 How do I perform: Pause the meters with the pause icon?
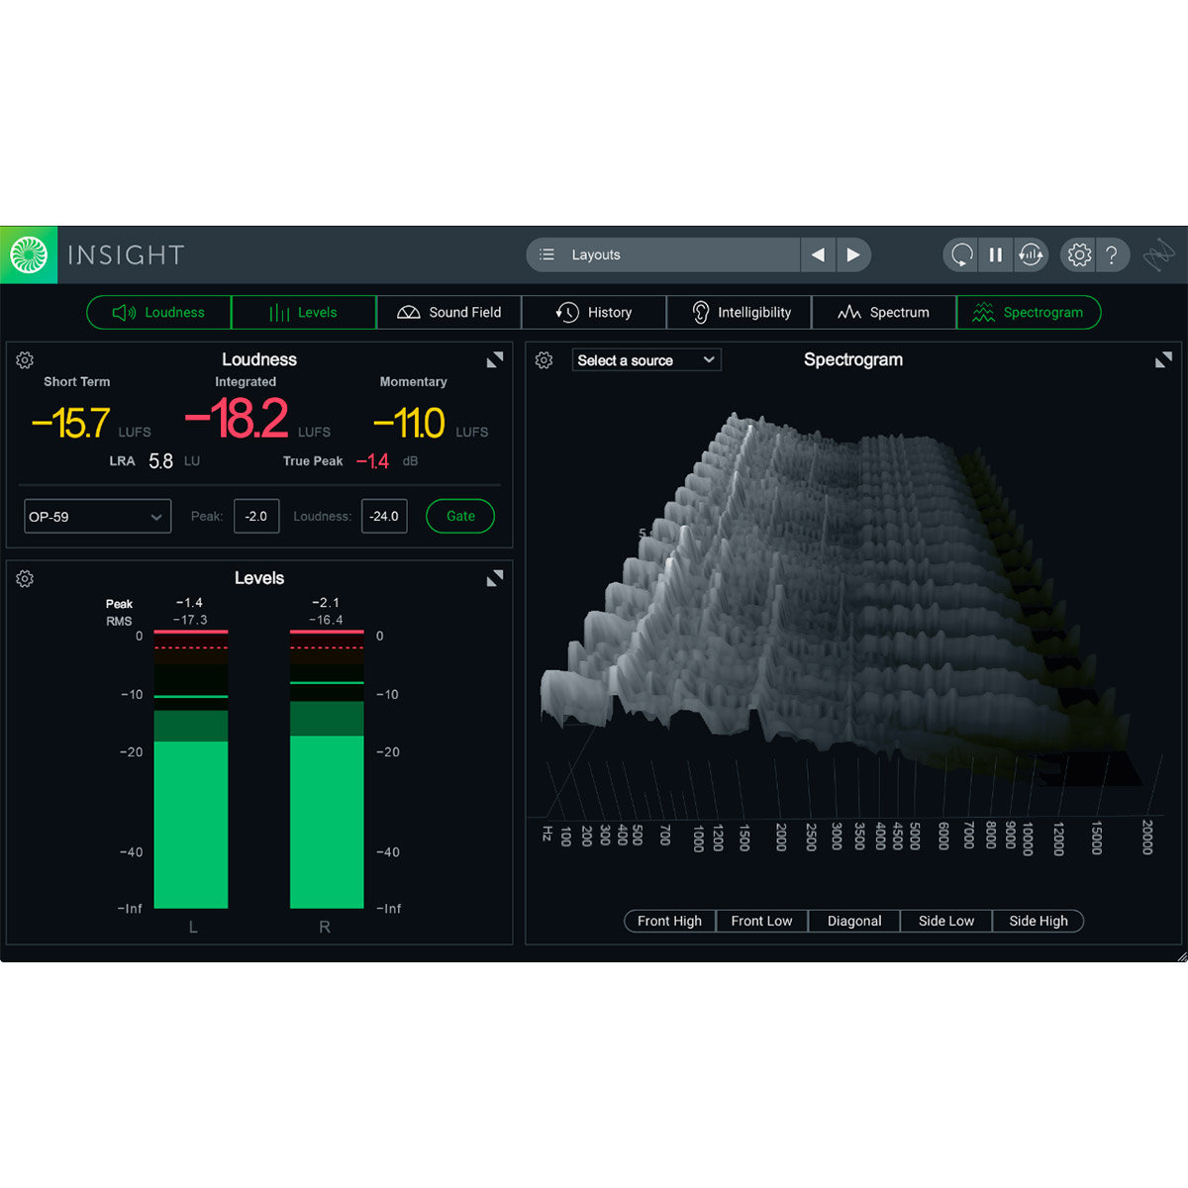coord(996,254)
